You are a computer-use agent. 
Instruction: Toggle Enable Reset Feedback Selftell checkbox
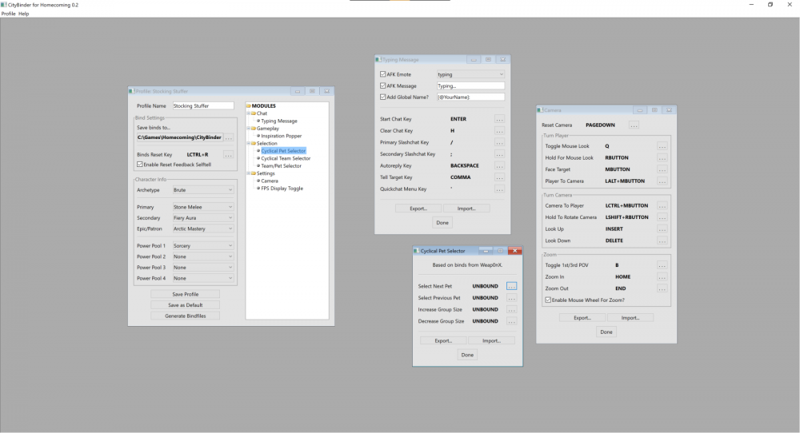[140, 164]
